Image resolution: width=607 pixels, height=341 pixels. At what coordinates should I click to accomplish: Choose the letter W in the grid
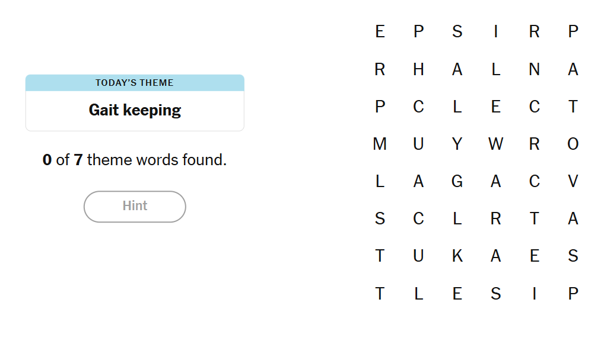[x=495, y=144]
